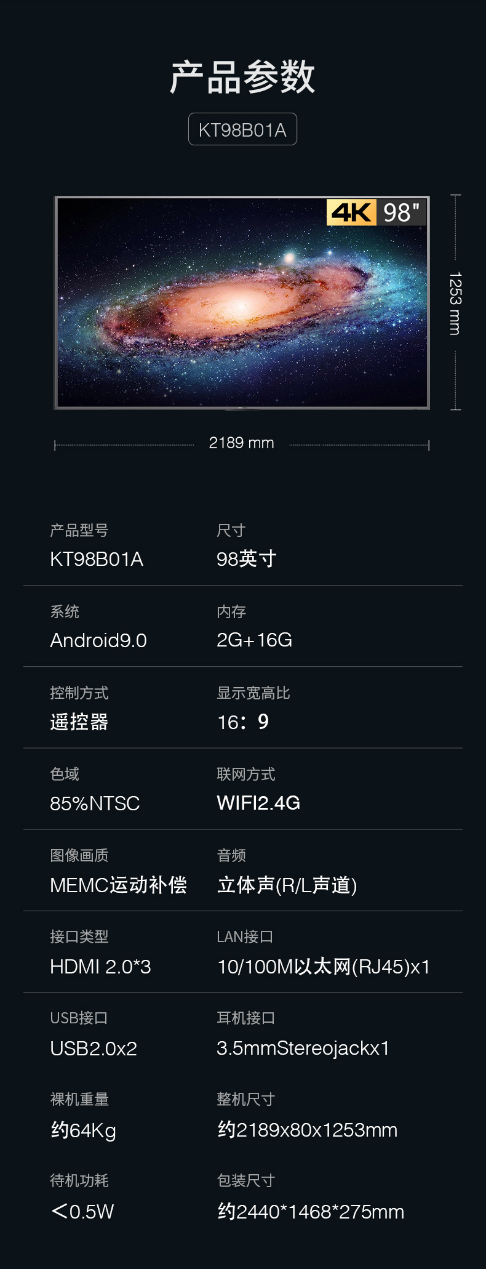Image resolution: width=486 pixels, height=1269 pixels.
Task: Click the 85%NTSC color gamut value
Action: [95, 803]
